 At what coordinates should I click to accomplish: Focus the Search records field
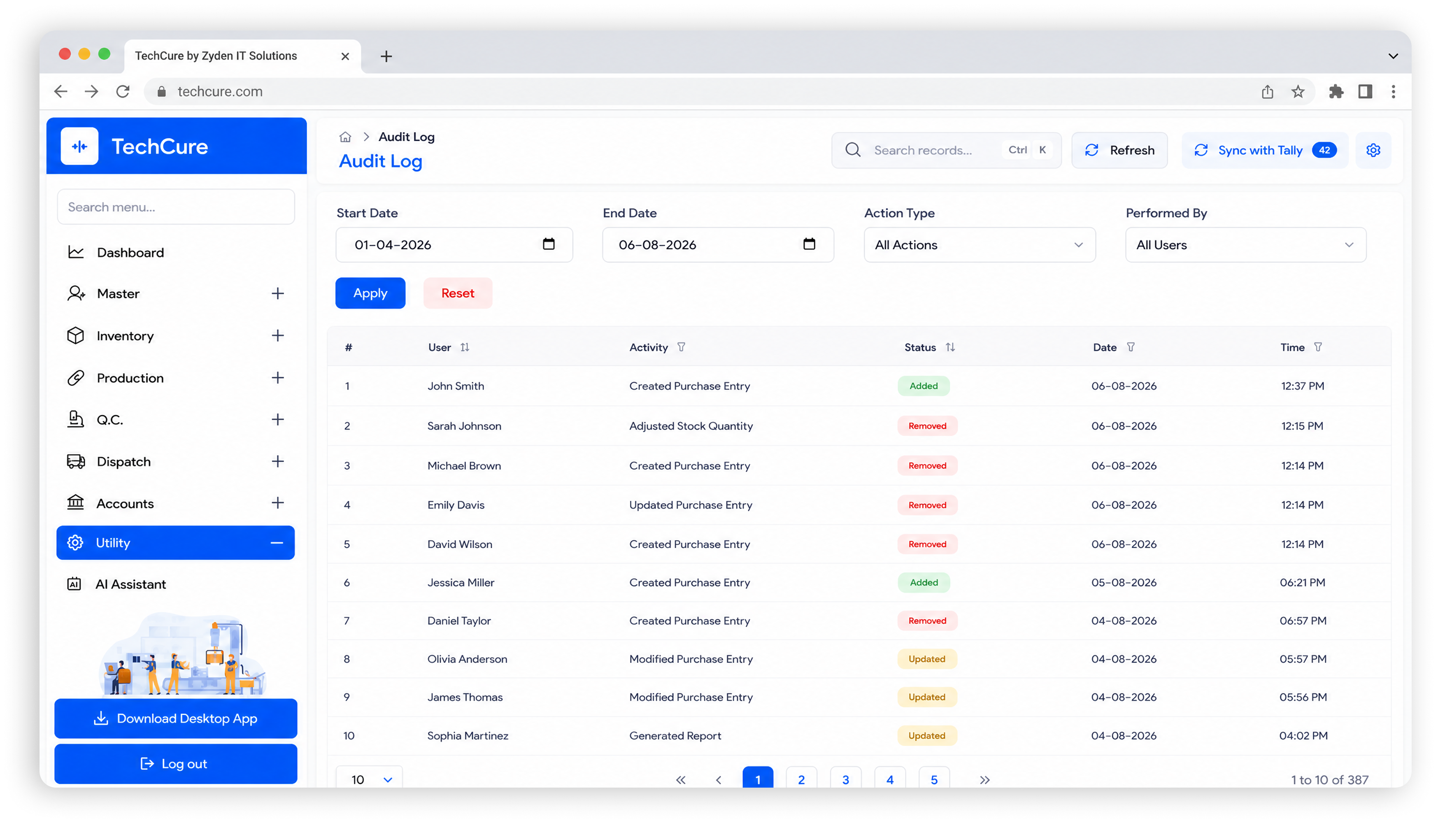[946, 150]
